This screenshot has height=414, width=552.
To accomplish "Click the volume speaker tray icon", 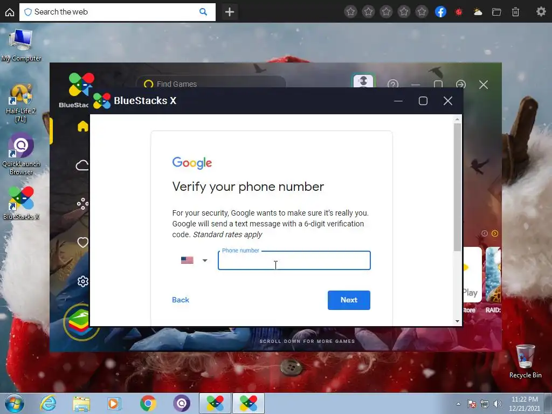I will coord(497,404).
